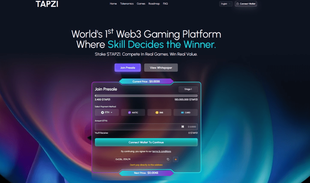Select MATIC payment method

tap(133, 113)
